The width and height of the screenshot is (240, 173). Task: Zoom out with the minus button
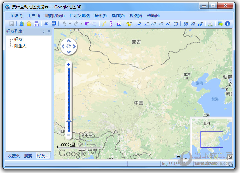click(69, 135)
